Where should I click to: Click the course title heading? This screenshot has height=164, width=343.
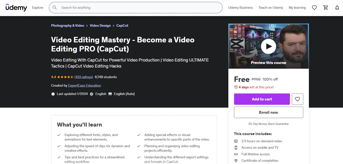(123, 44)
